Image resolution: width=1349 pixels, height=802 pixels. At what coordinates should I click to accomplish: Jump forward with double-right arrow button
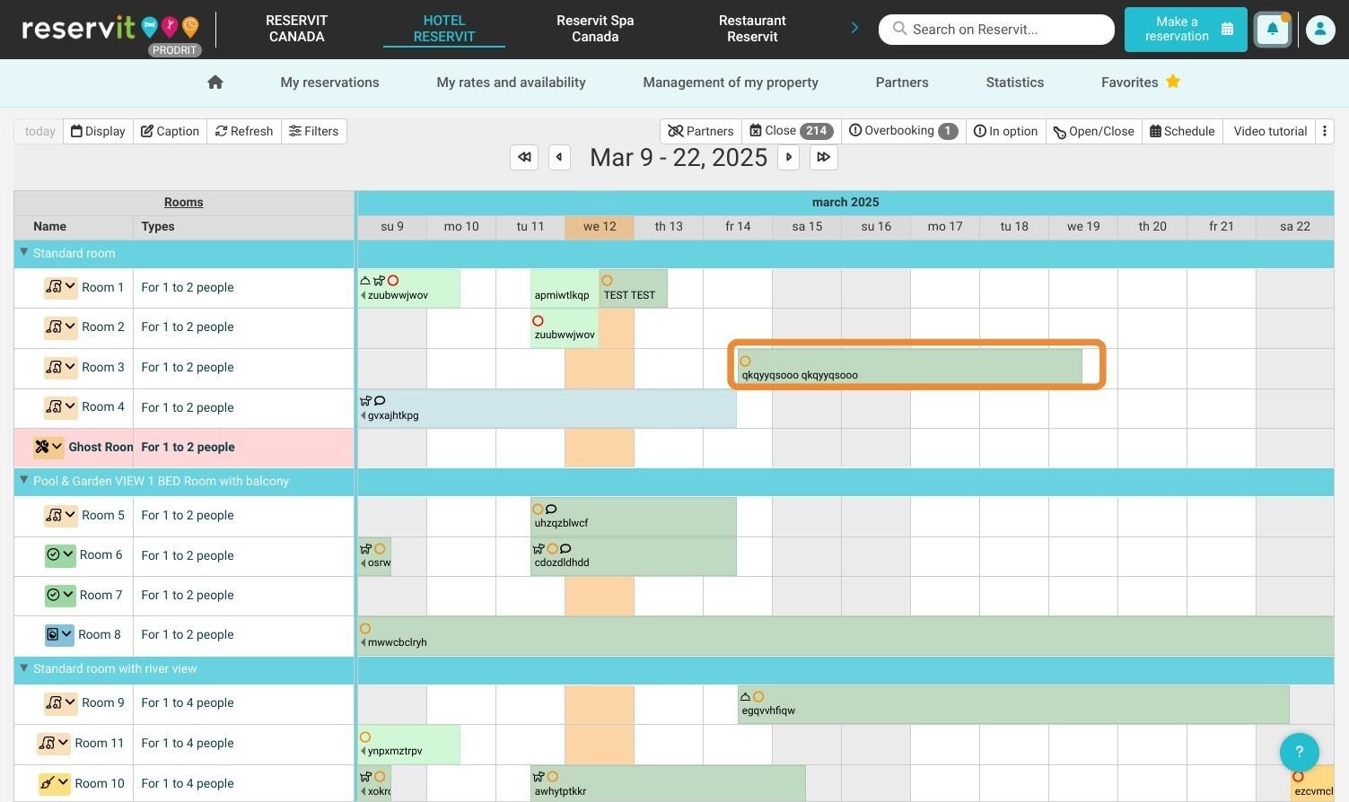pyautogui.click(x=823, y=157)
